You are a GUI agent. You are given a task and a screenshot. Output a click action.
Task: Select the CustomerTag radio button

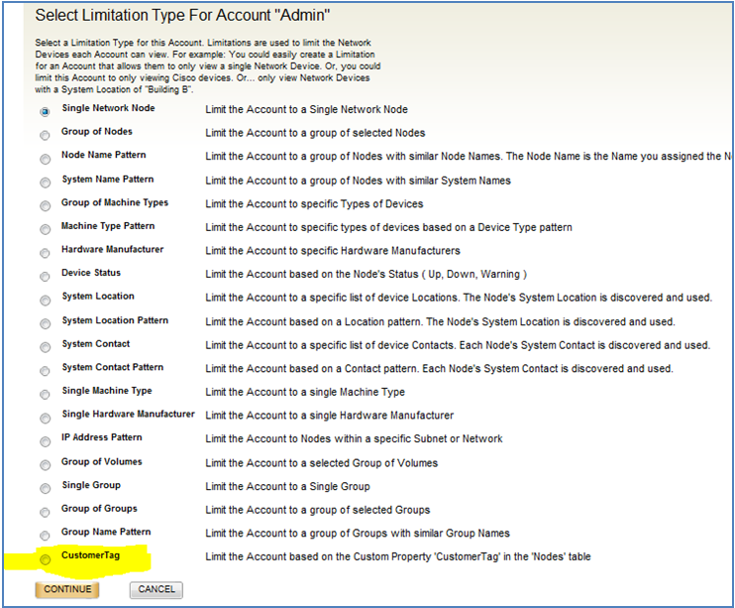[x=45, y=559]
